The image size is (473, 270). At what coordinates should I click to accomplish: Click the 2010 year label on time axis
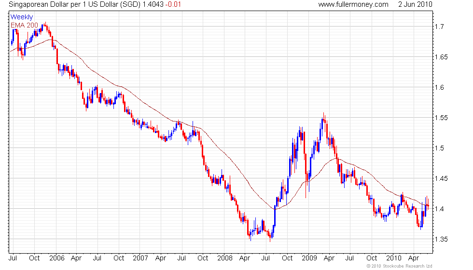tap(394, 258)
